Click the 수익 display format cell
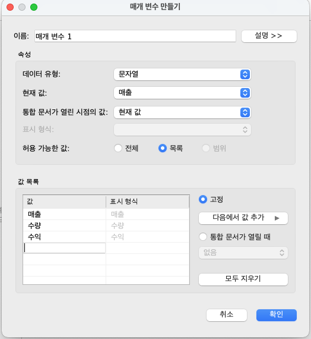 tap(148, 237)
